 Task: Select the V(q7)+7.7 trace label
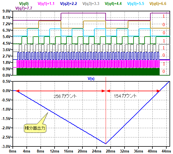click(24, 8)
